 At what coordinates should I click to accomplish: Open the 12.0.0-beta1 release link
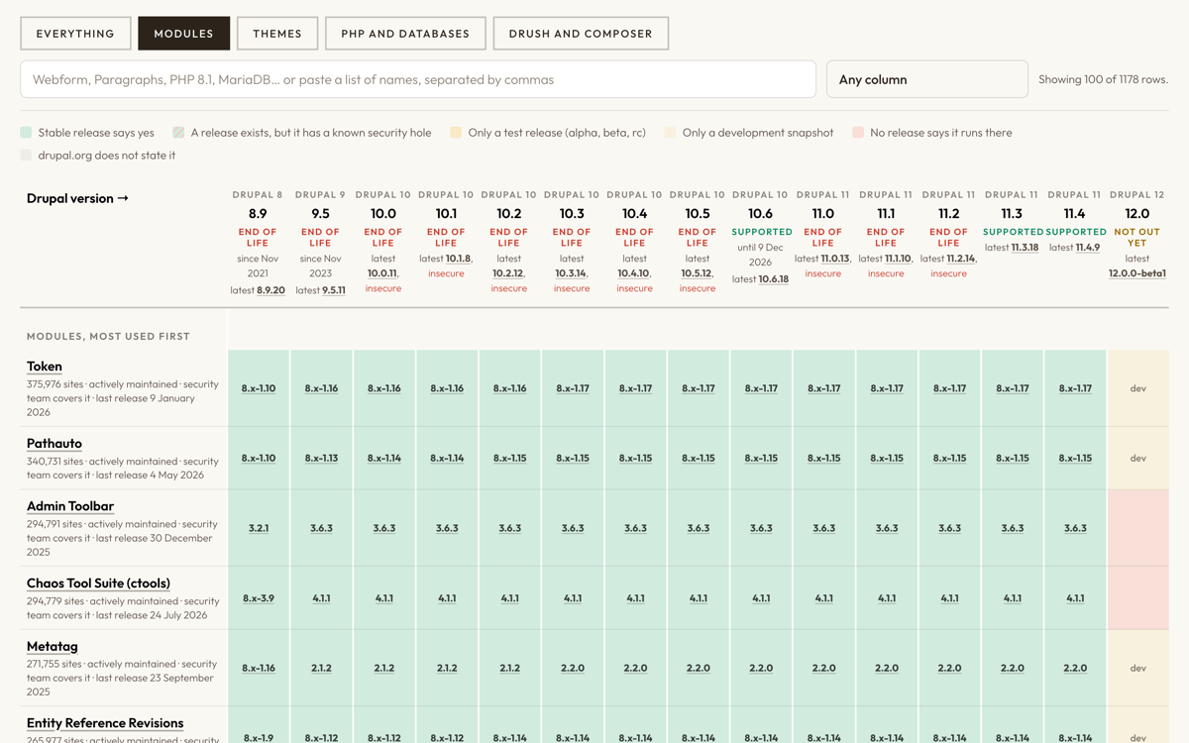[1137, 273]
